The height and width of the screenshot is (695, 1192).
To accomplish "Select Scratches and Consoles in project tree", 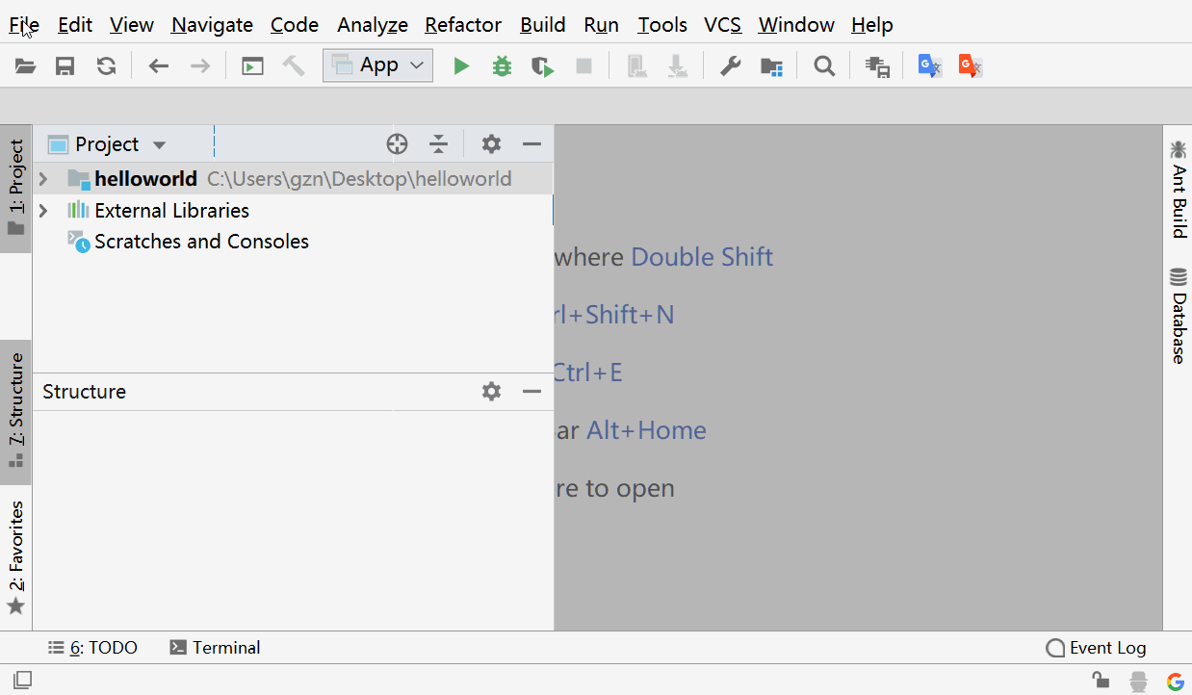I will click(201, 242).
